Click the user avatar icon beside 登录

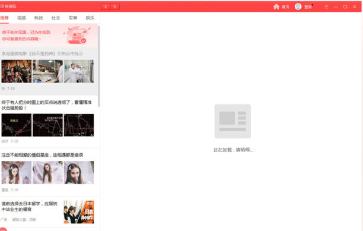[x=298, y=7]
